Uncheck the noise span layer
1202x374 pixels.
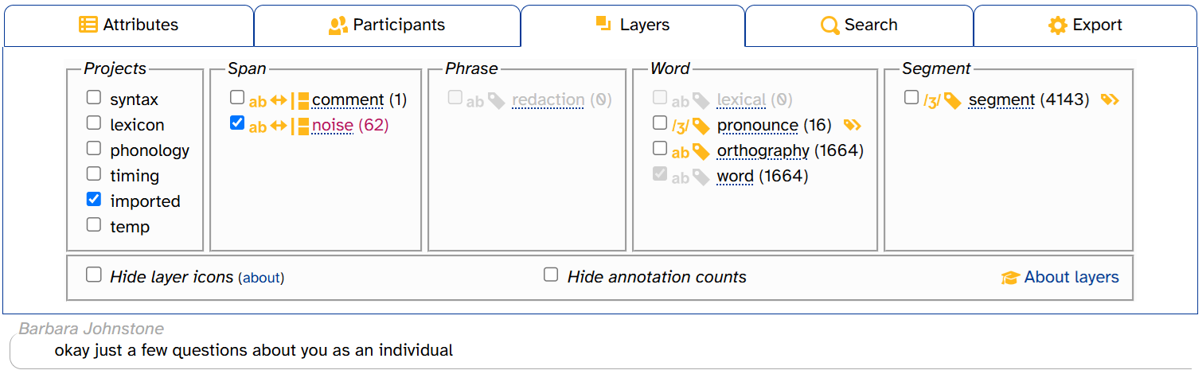(237, 123)
